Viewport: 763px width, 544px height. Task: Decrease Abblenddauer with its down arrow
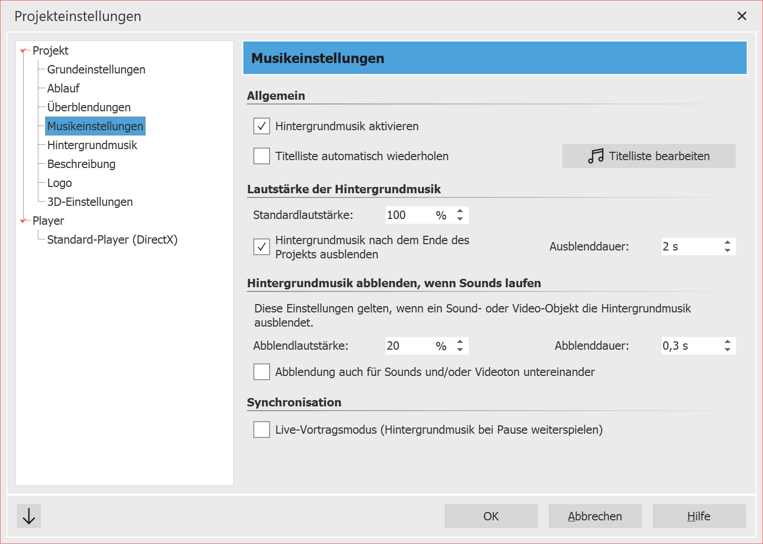pos(727,349)
